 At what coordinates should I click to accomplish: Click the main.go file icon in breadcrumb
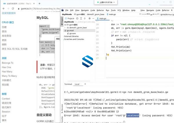coord(108,14)
